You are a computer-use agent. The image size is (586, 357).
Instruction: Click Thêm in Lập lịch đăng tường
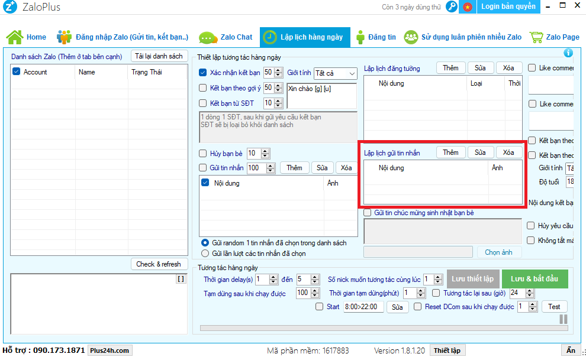tap(450, 68)
